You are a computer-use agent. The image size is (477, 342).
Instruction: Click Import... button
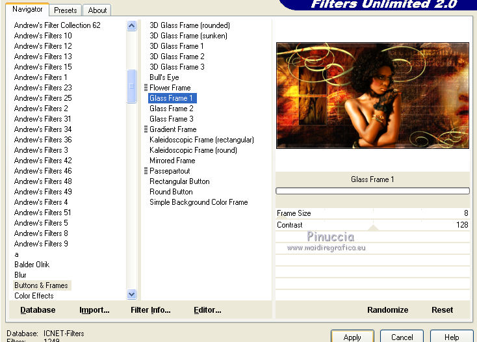(94, 309)
